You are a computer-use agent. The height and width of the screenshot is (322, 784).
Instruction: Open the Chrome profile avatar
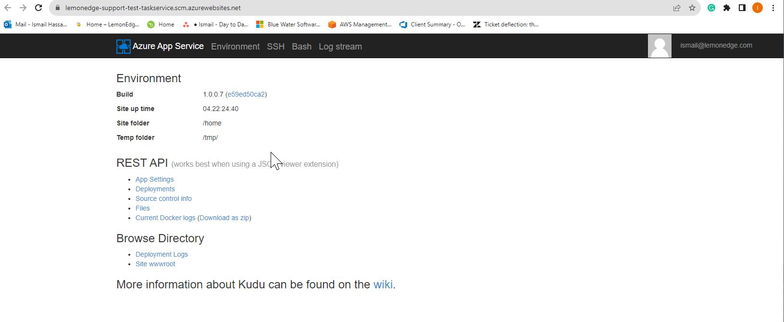[x=758, y=8]
